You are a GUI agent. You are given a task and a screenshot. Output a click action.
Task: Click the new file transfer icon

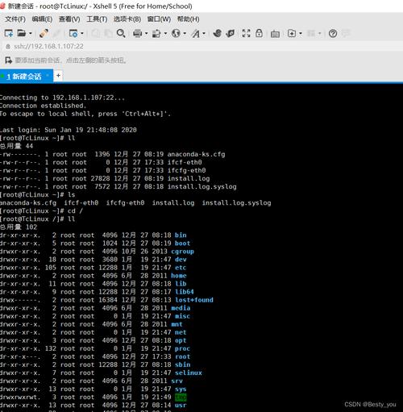click(292, 33)
